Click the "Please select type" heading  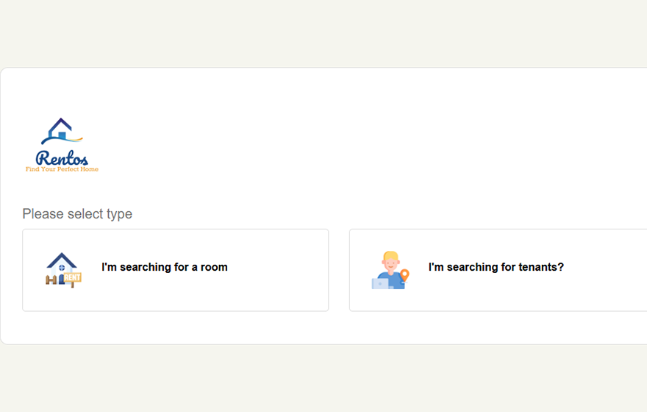(77, 214)
